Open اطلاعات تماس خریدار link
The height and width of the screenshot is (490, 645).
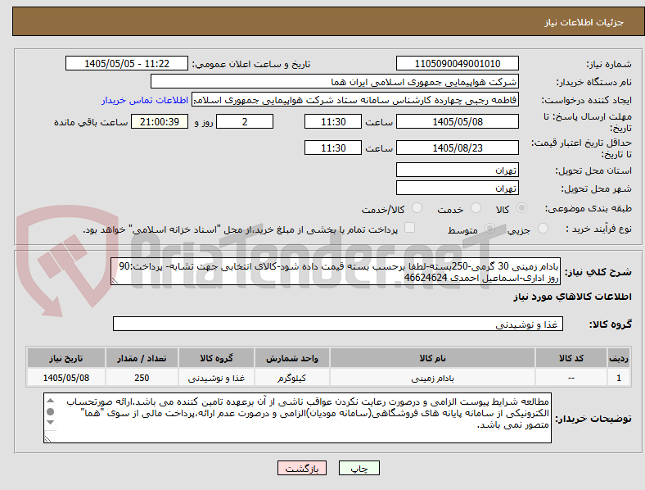click(145, 100)
